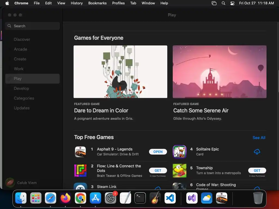Click the Steam Link game title
The height and width of the screenshot is (209, 279).
coord(107,187)
